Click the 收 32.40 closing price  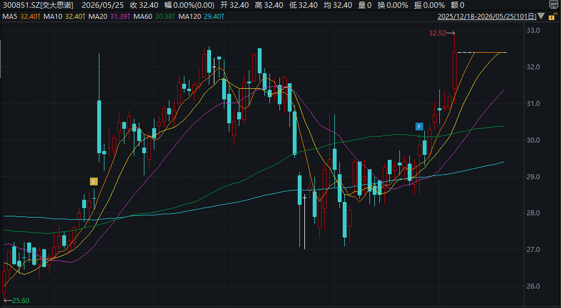[x=144, y=5]
